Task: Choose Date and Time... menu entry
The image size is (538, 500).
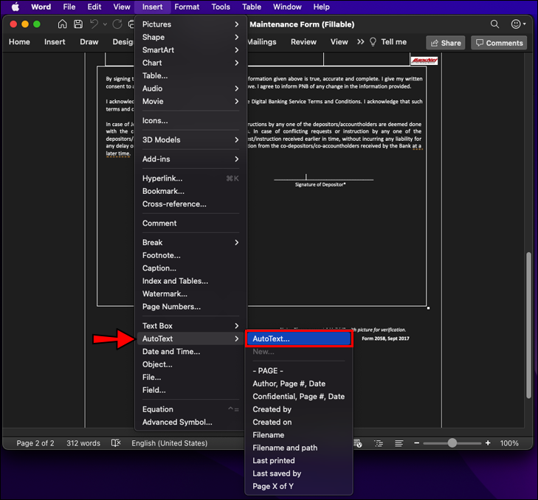Action: pyautogui.click(x=190, y=352)
